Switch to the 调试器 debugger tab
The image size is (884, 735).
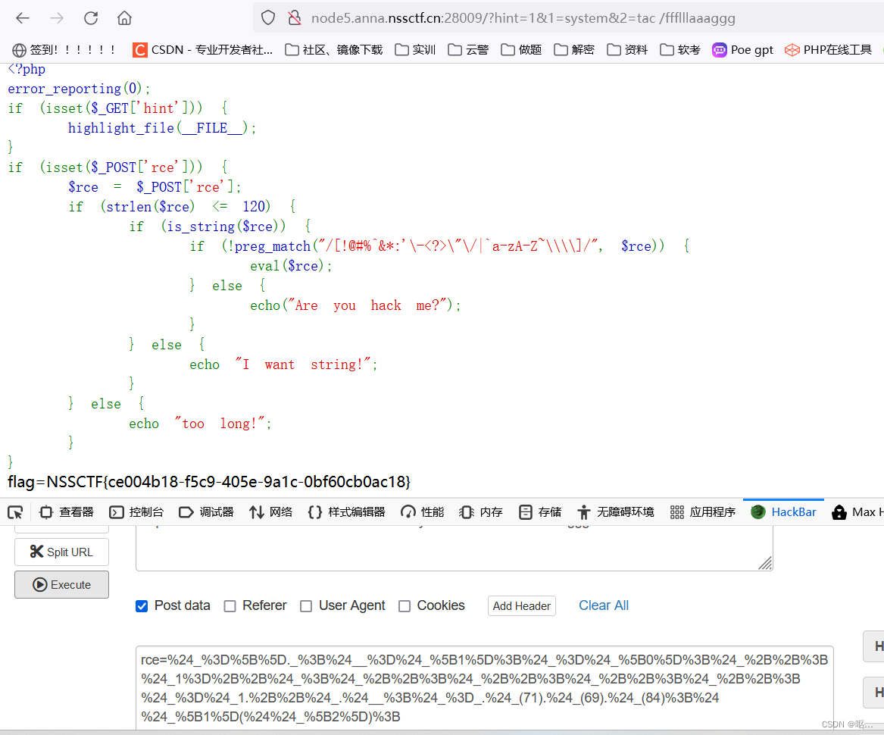click(x=206, y=512)
